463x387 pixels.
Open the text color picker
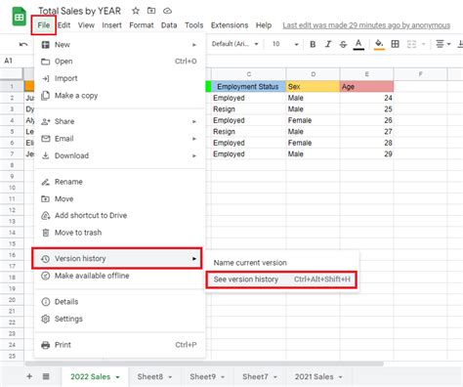tap(358, 44)
